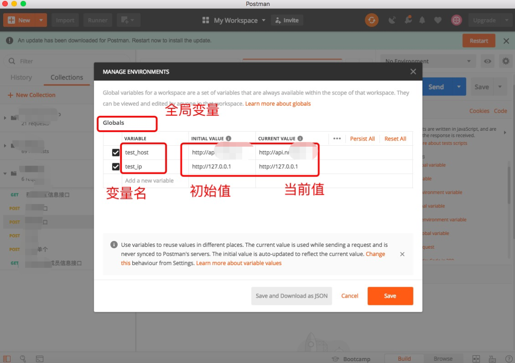Click the workspace grid icon
Viewport: 515px width, 363px height.
(206, 20)
